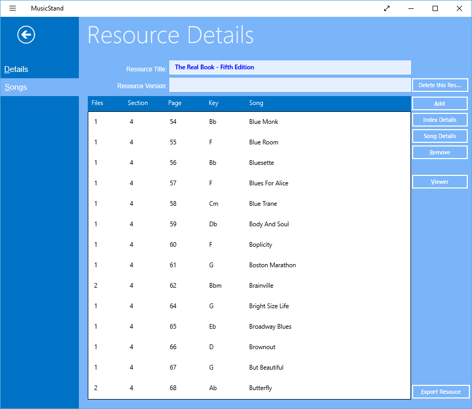472x409 pixels.
Task: Click the Db key cell
Action: coord(213,224)
